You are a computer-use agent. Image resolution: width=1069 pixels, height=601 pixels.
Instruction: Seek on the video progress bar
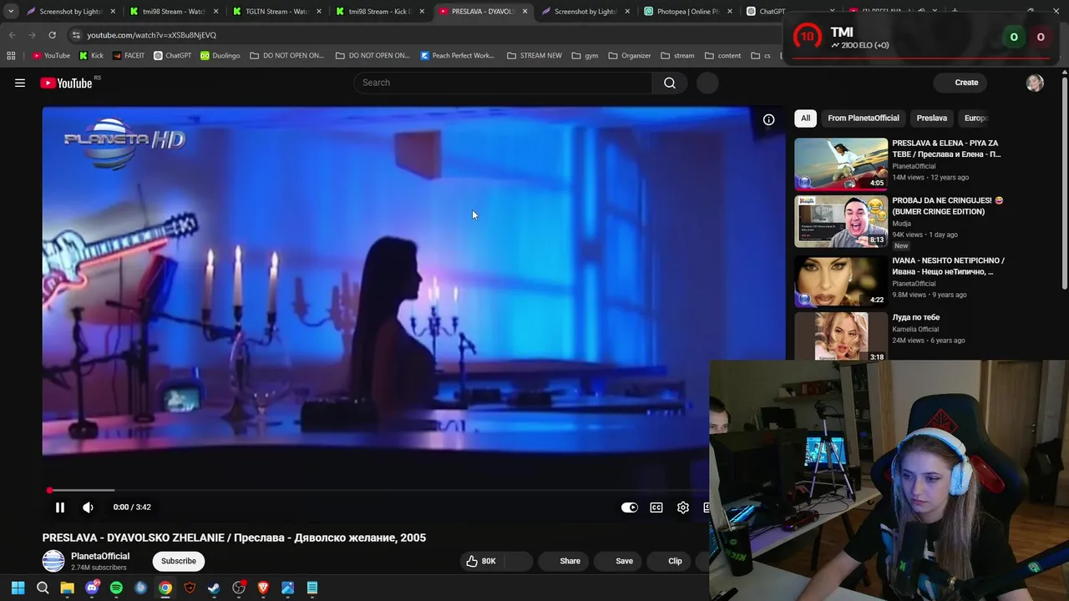pos(376,491)
